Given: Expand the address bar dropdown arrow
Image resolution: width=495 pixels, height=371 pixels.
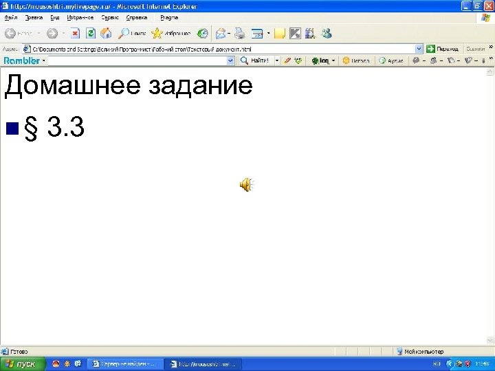Looking at the screenshot, I should tap(419, 49).
